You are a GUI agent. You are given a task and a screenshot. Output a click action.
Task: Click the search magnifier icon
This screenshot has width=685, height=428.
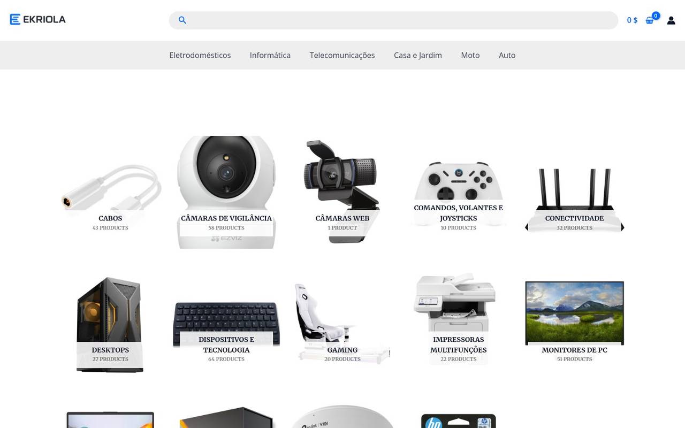182,20
